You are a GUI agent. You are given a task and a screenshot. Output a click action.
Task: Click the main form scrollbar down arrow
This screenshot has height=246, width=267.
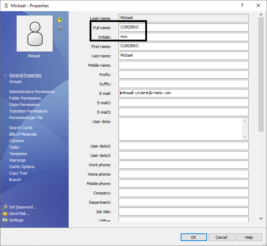tap(261, 219)
